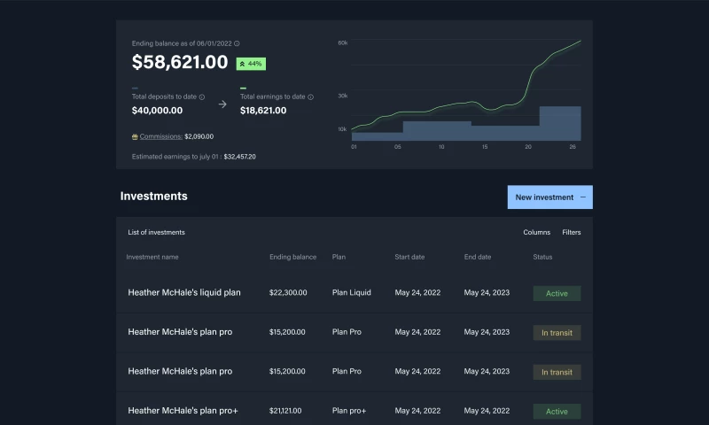Click Active status of liquid plan row
The width and height of the screenshot is (709, 425).
[x=557, y=293]
